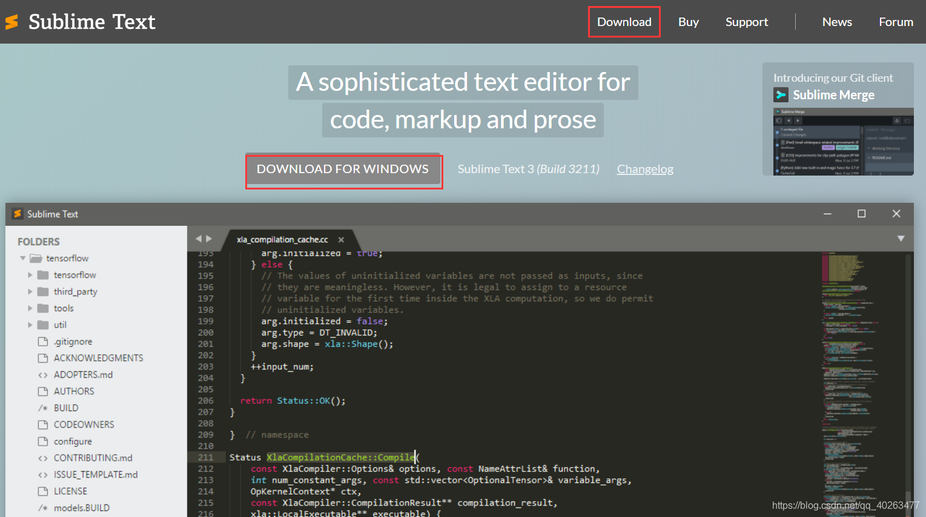Image resolution: width=926 pixels, height=517 pixels.
Task: Maximize the Sublime Text editor window
Action: tap(862, 214)
